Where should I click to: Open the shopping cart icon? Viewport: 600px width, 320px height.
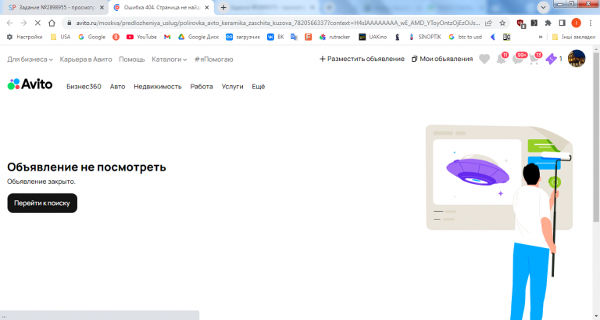pyautogui.click(x=535, y=59)
